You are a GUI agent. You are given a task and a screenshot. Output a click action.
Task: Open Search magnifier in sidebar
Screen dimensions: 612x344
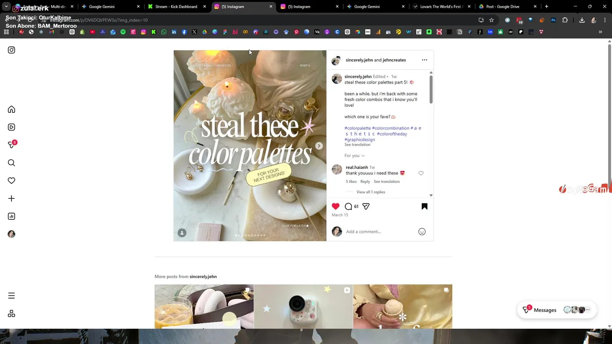11,163
